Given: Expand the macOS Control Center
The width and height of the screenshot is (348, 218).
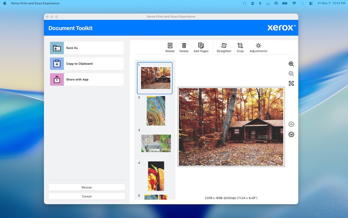Looking at the screenshot, I should (311, 3).
